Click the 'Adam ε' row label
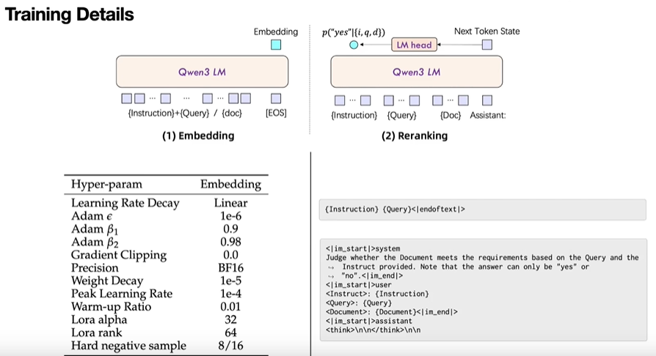656x356 pixels. tap(92, 216)
